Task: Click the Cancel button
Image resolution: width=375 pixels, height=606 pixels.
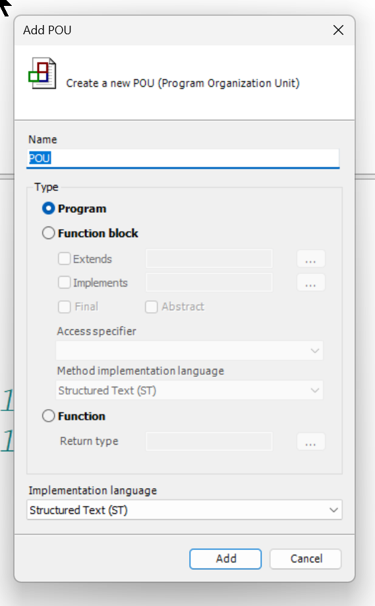Action: point(305,559)
